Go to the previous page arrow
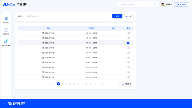The image size is (193, 108). [54, 84]
